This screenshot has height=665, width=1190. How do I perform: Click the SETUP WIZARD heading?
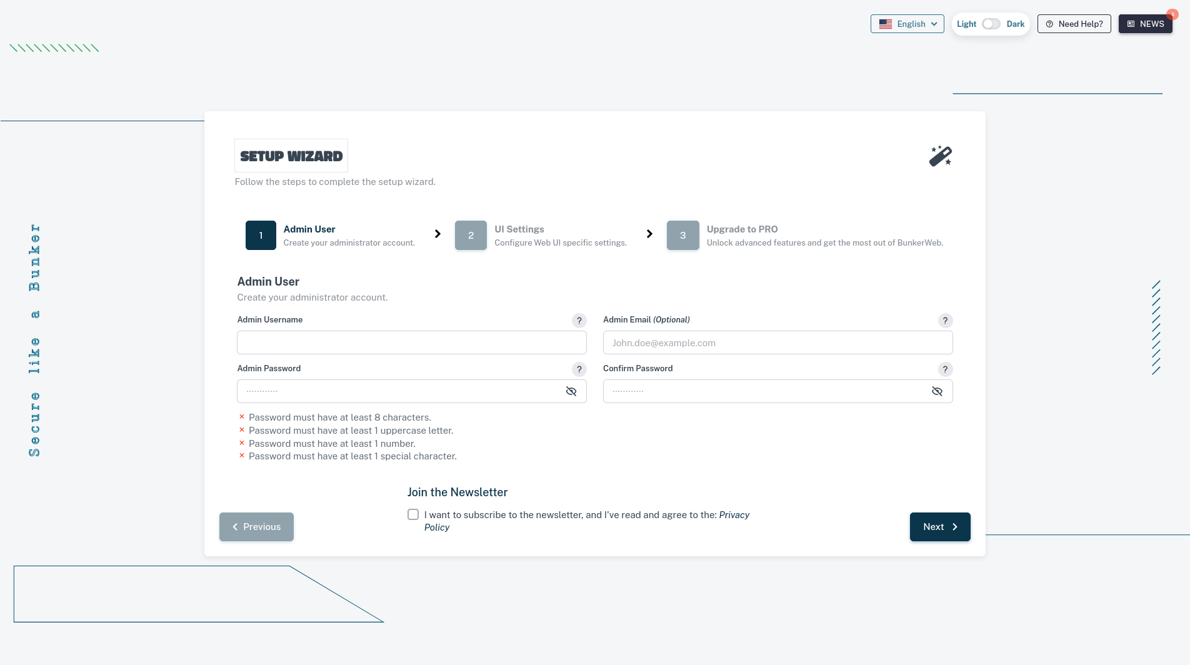pyautogui.click(x=291, y=156)
